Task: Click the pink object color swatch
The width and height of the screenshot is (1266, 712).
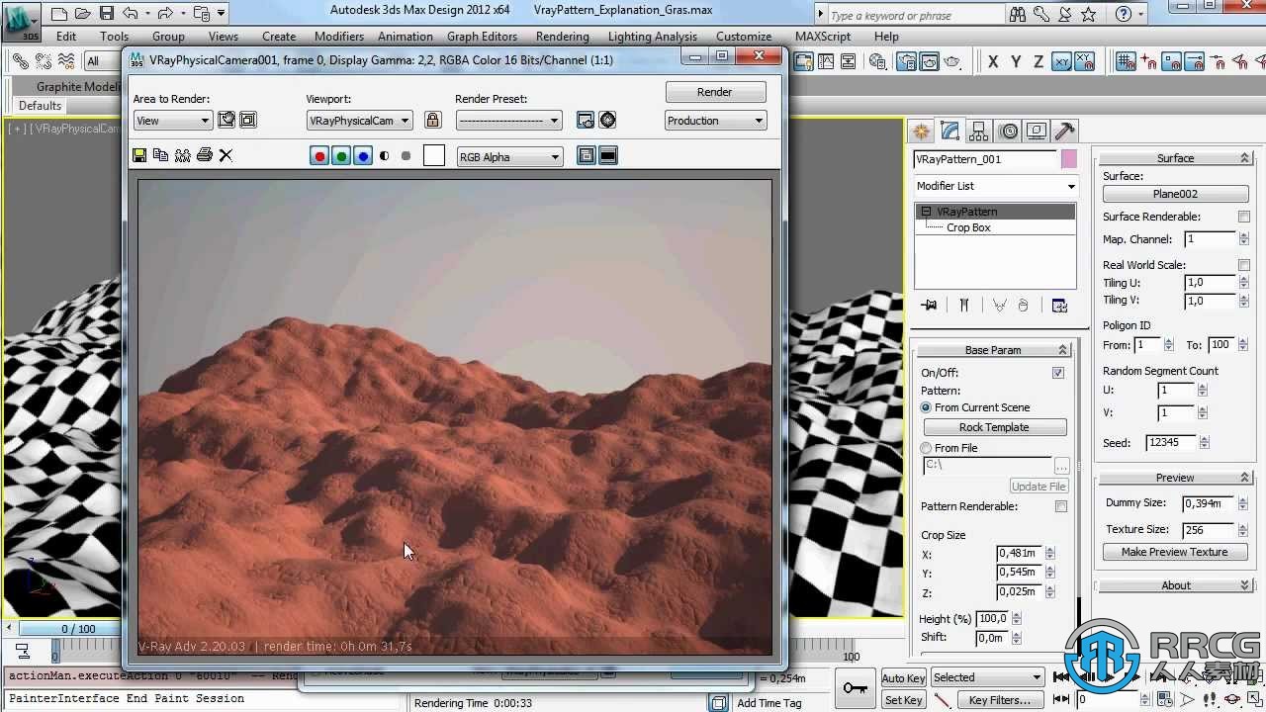Action: pos(1069,159)
